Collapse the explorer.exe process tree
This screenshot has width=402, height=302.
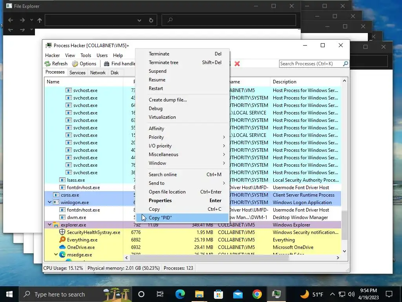pos(50,225)
